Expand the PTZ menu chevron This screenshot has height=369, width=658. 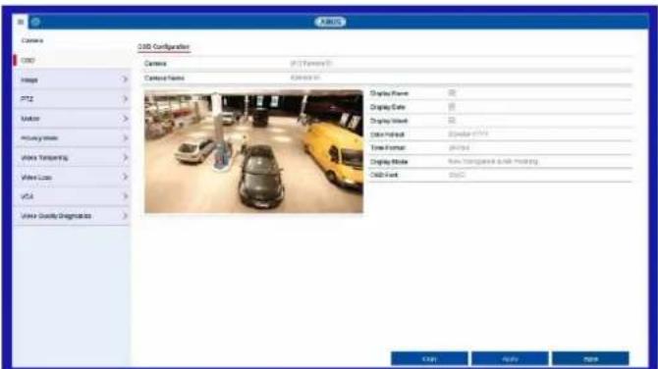[x=125, y=99]
